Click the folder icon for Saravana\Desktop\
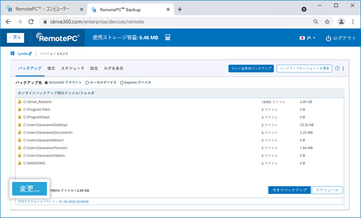This screenshot has width=361, height=218. click(x=19, y=125)
